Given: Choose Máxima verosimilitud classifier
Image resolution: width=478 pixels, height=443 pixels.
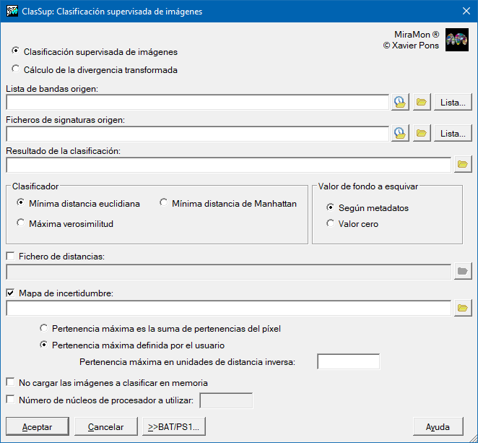Looking at the screenshot, I should pos(21,223).
